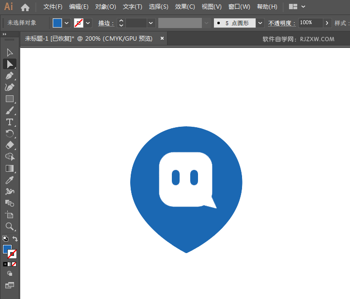Choose the Eraser tool
The width and height of the screenshot is (350, 299).
[10, 145]
